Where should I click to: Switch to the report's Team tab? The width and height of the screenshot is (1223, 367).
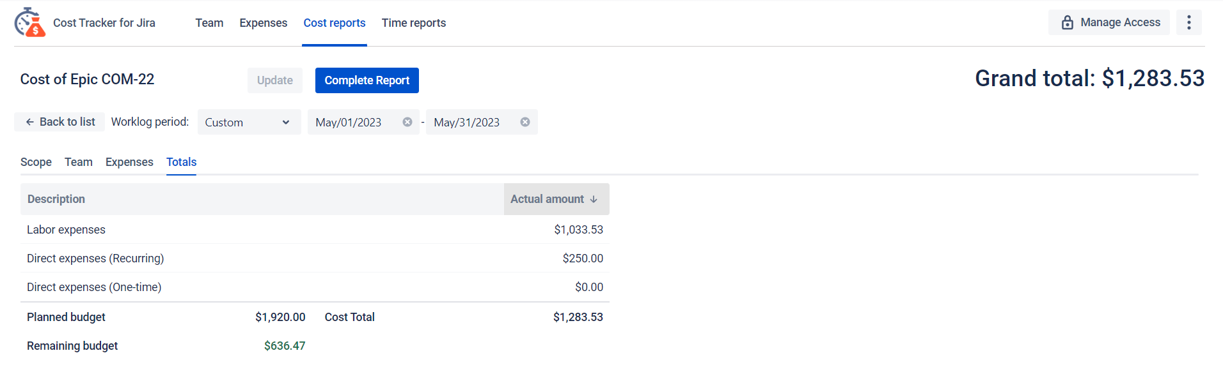78,162
